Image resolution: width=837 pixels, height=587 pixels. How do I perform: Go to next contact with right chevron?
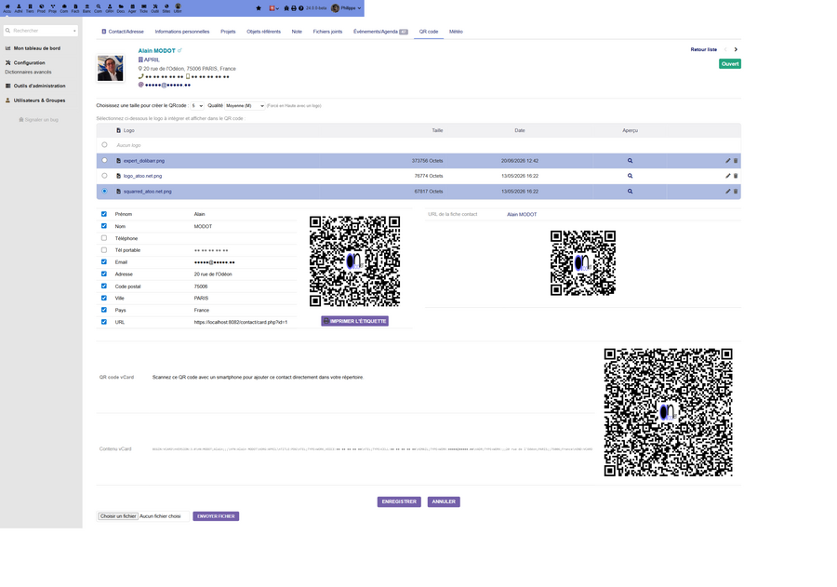(x=736, y=49)
